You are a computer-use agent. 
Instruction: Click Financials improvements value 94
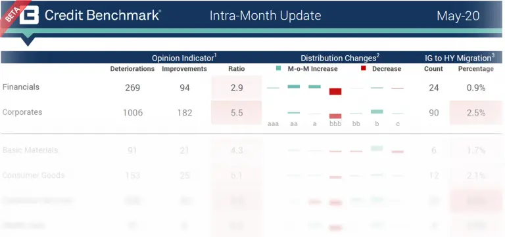[185, 87]
